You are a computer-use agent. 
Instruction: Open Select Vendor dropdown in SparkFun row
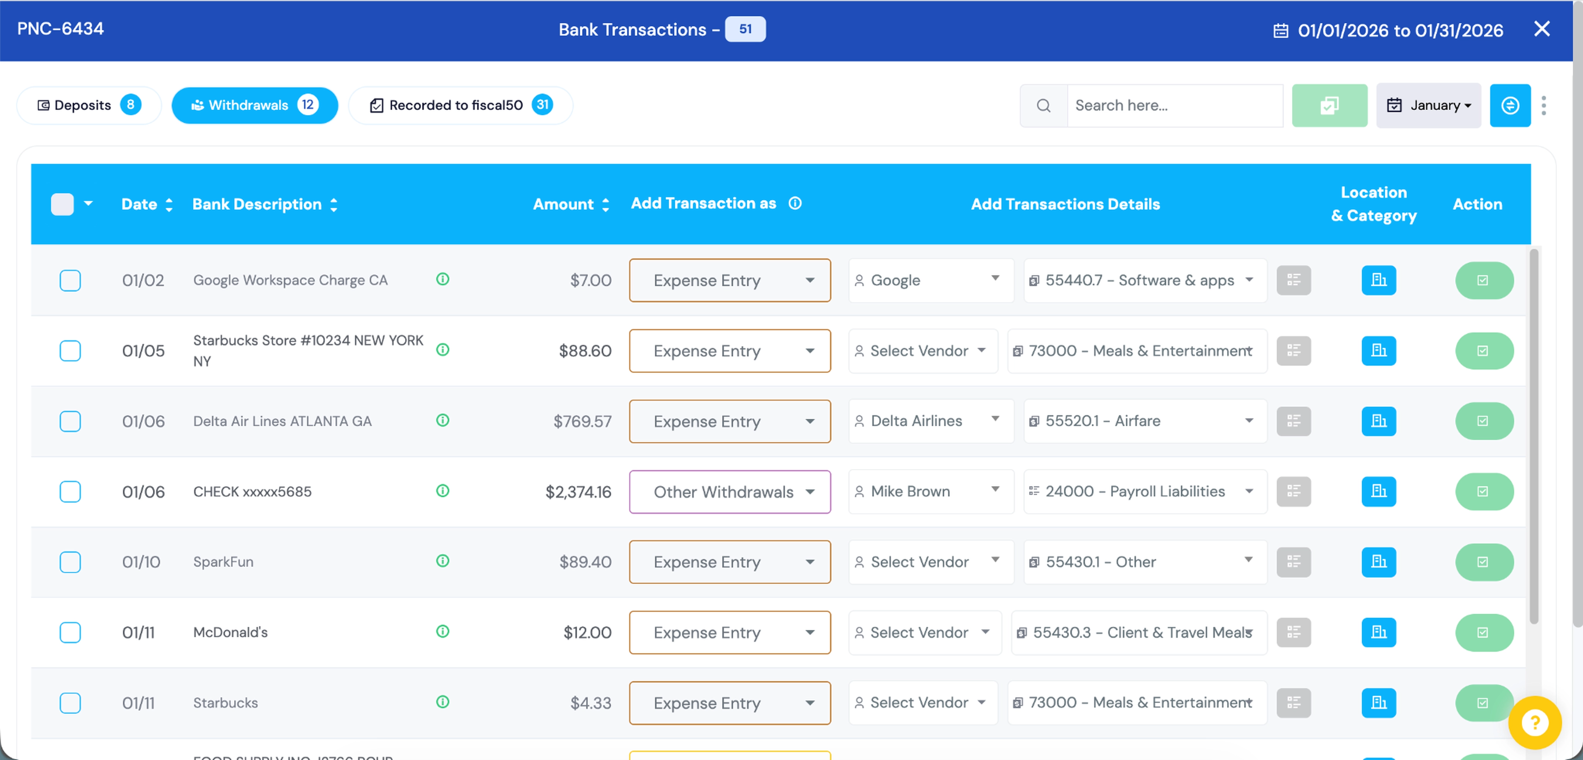[931, 562]
